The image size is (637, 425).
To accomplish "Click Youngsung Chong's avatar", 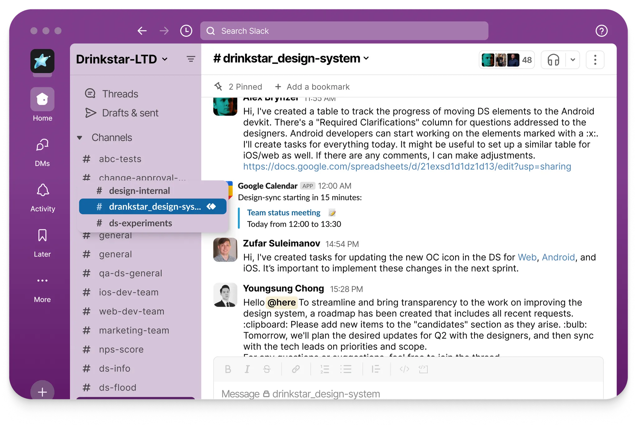I will [225, 295].
